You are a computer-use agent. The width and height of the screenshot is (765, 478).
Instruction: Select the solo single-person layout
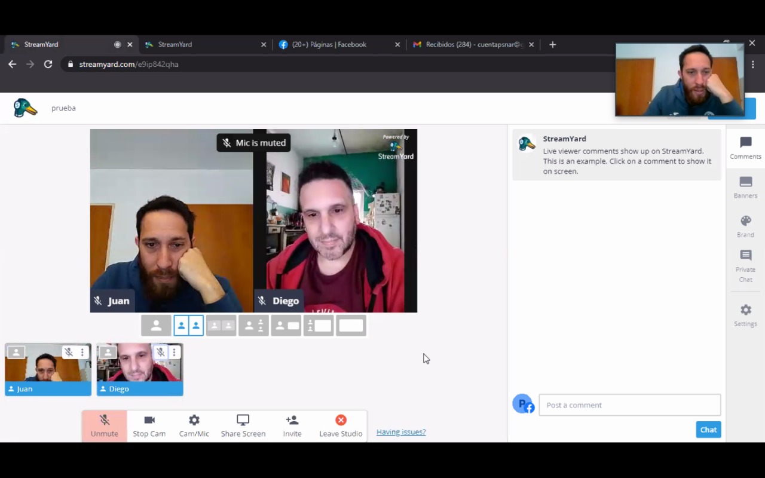click(156, 326)
